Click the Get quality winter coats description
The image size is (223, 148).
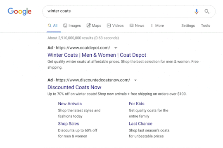[123, 65]
